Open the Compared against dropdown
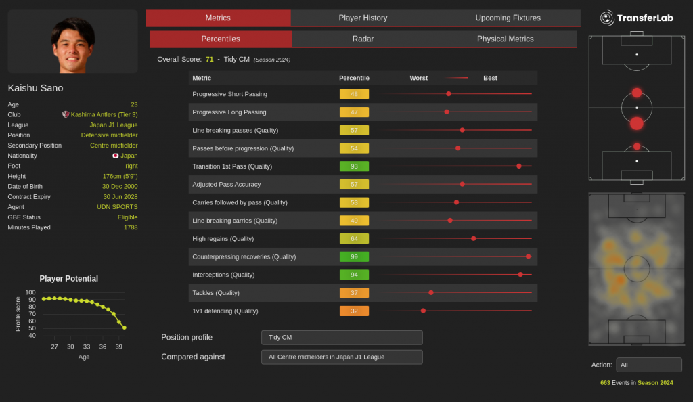The height and width of the screenshot is (402, 693). click(342, 357)
